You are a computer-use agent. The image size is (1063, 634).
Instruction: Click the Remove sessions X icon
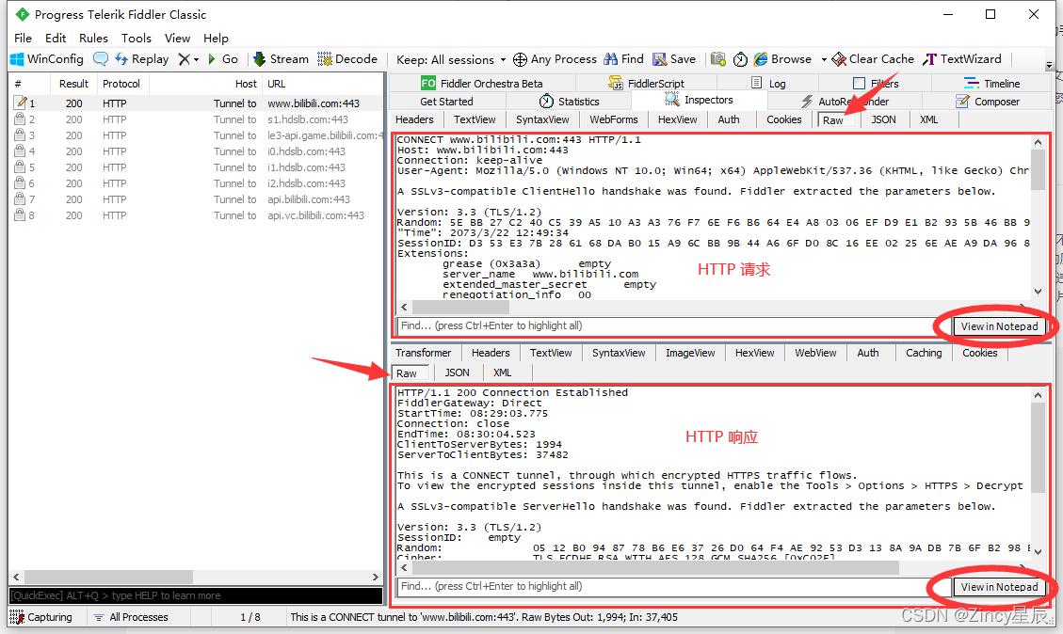click(184, 59)
